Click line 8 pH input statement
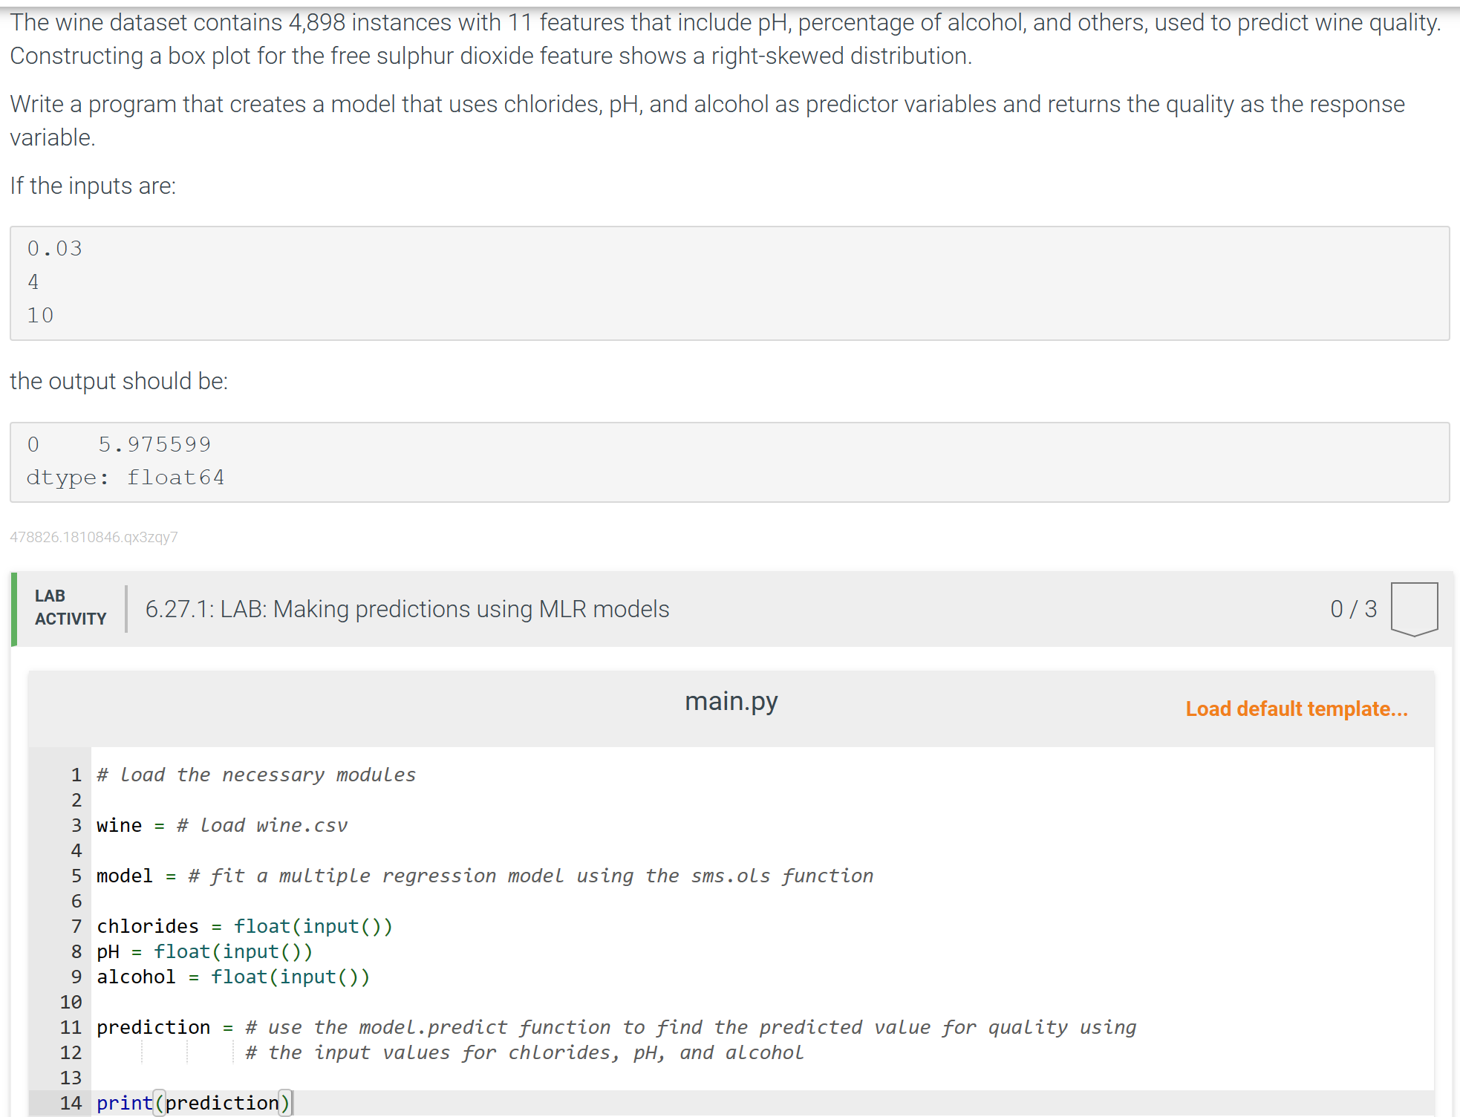 204,951
